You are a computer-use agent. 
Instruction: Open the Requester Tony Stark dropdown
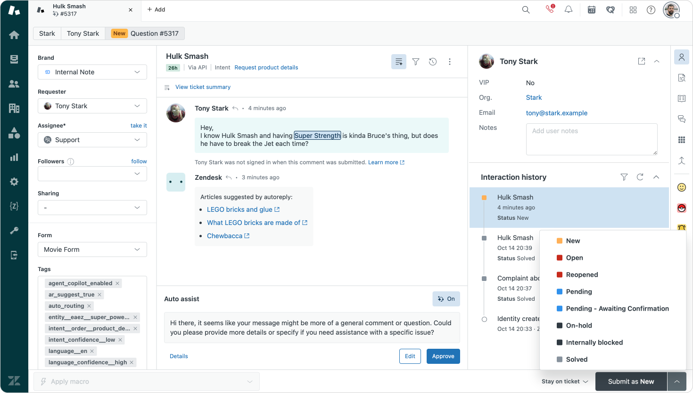(x=92, y=106)
